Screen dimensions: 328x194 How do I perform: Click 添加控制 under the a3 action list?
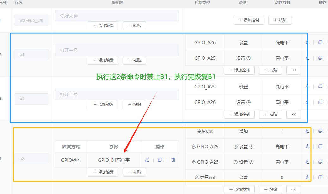[239, 190]
